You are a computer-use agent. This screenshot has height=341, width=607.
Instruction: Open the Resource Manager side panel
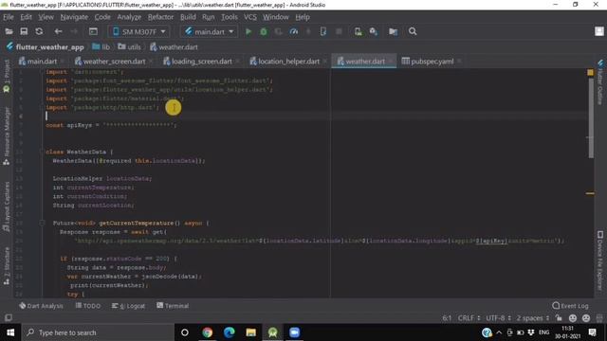tap(7, 136)
